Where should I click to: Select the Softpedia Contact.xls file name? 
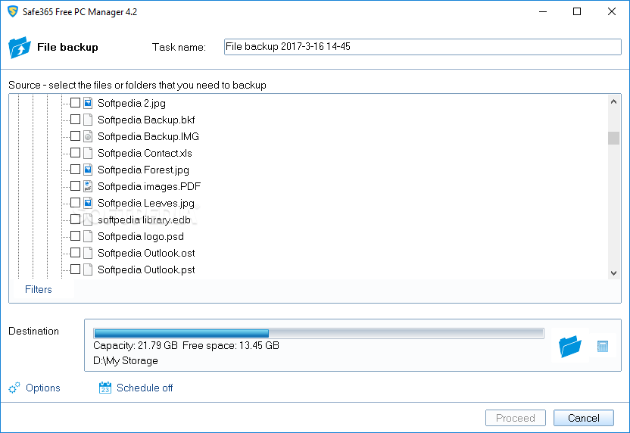click(145, 153)
